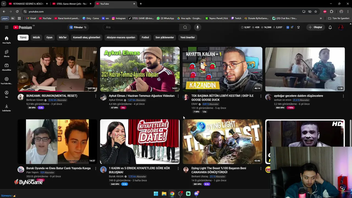Open the Tüm Yer İşaretleri folder
The height and width of the screenshot is (198, 352).
[339, 18]
